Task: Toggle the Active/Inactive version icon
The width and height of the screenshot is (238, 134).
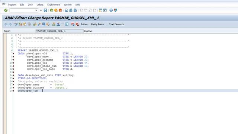Action: (20, 24)
